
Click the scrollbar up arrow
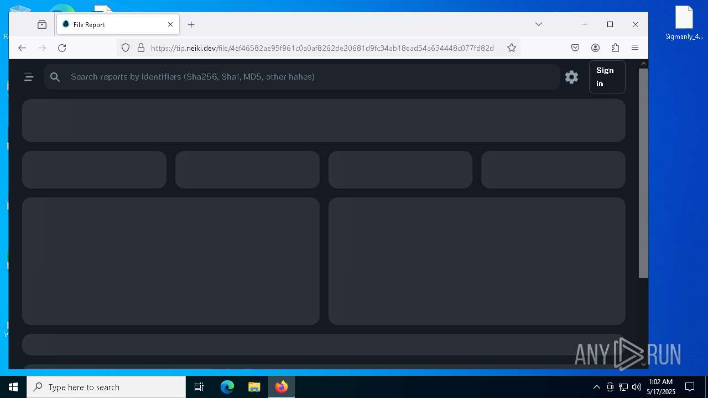point(643,64)
